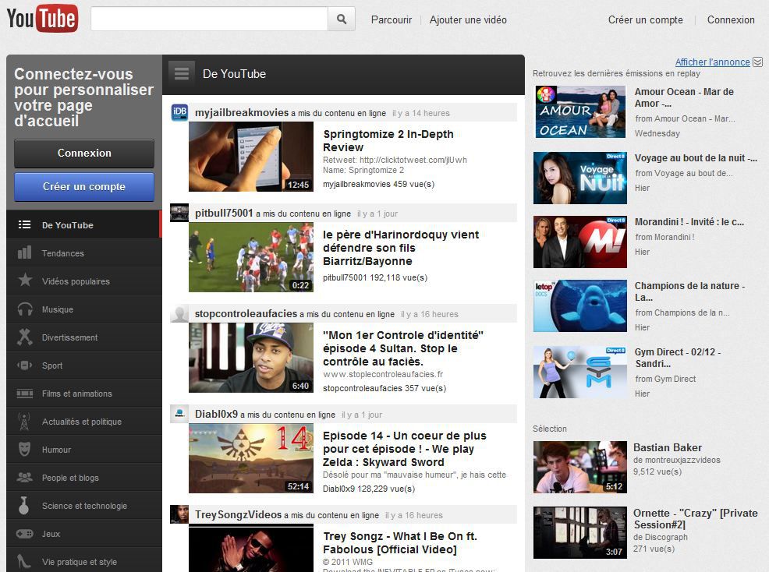Open the Zelda Episode 14 thumbnail

(251, 457)
